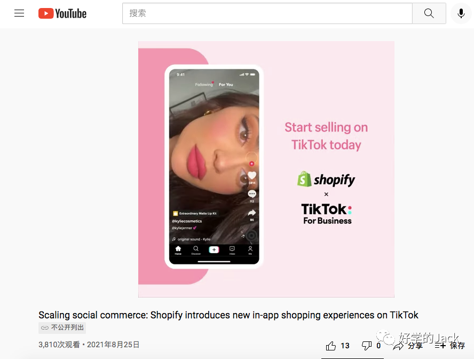Screen dimensions: 474x359
Task: Click the TikTok share arrow icon
Action: pos(251,213)
